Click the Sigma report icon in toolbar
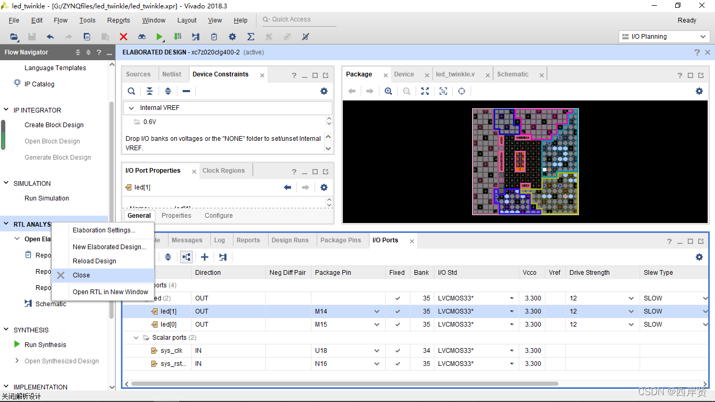The height and width of the screenshot is (402, 715). point(251,37)
